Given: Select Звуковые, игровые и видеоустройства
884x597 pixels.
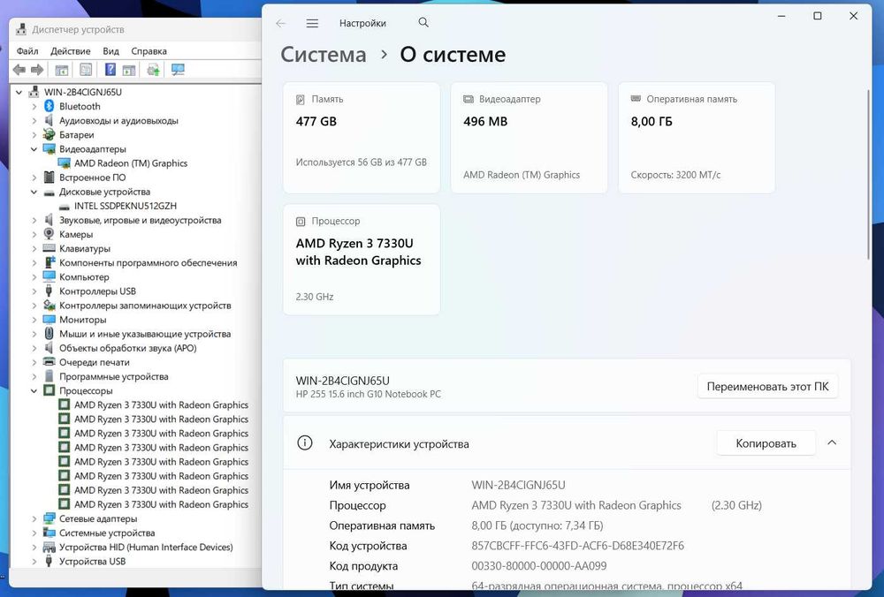Looking at the screenshot, I should tap(141, 220).
